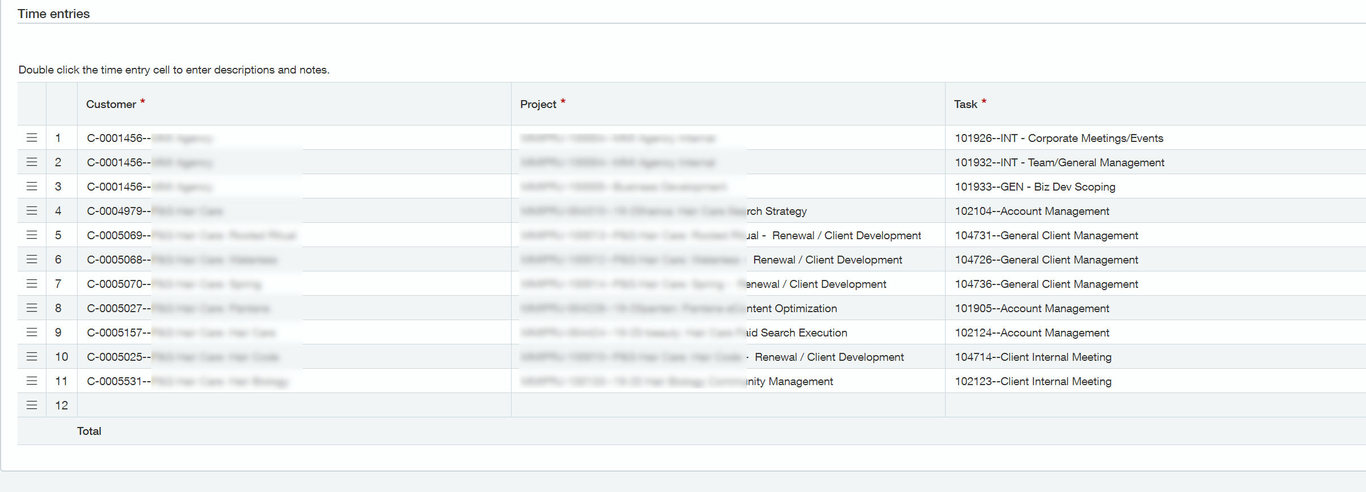Click the Task column header
The width and height of the screenshot is (1366, 492).
pyautogui.click(x=1156, y=104)
